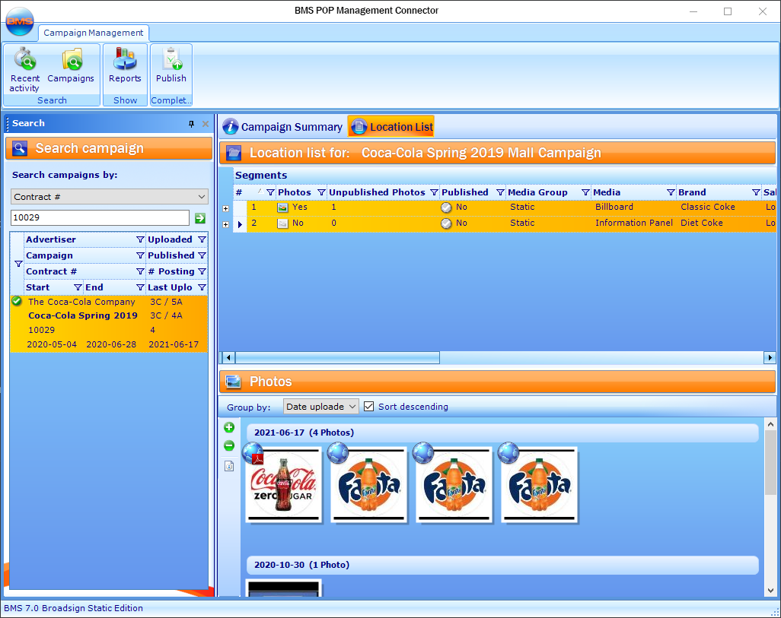781x618 pixels.
Task: Switch to the Location List tab
Action: coord(391,127)
